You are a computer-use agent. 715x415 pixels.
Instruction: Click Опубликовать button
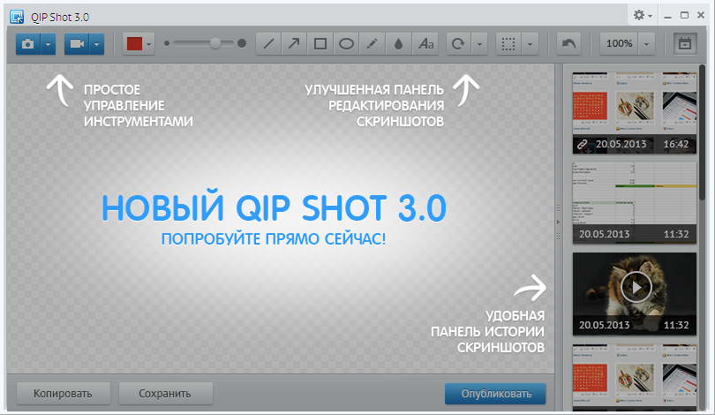(496, 394)
